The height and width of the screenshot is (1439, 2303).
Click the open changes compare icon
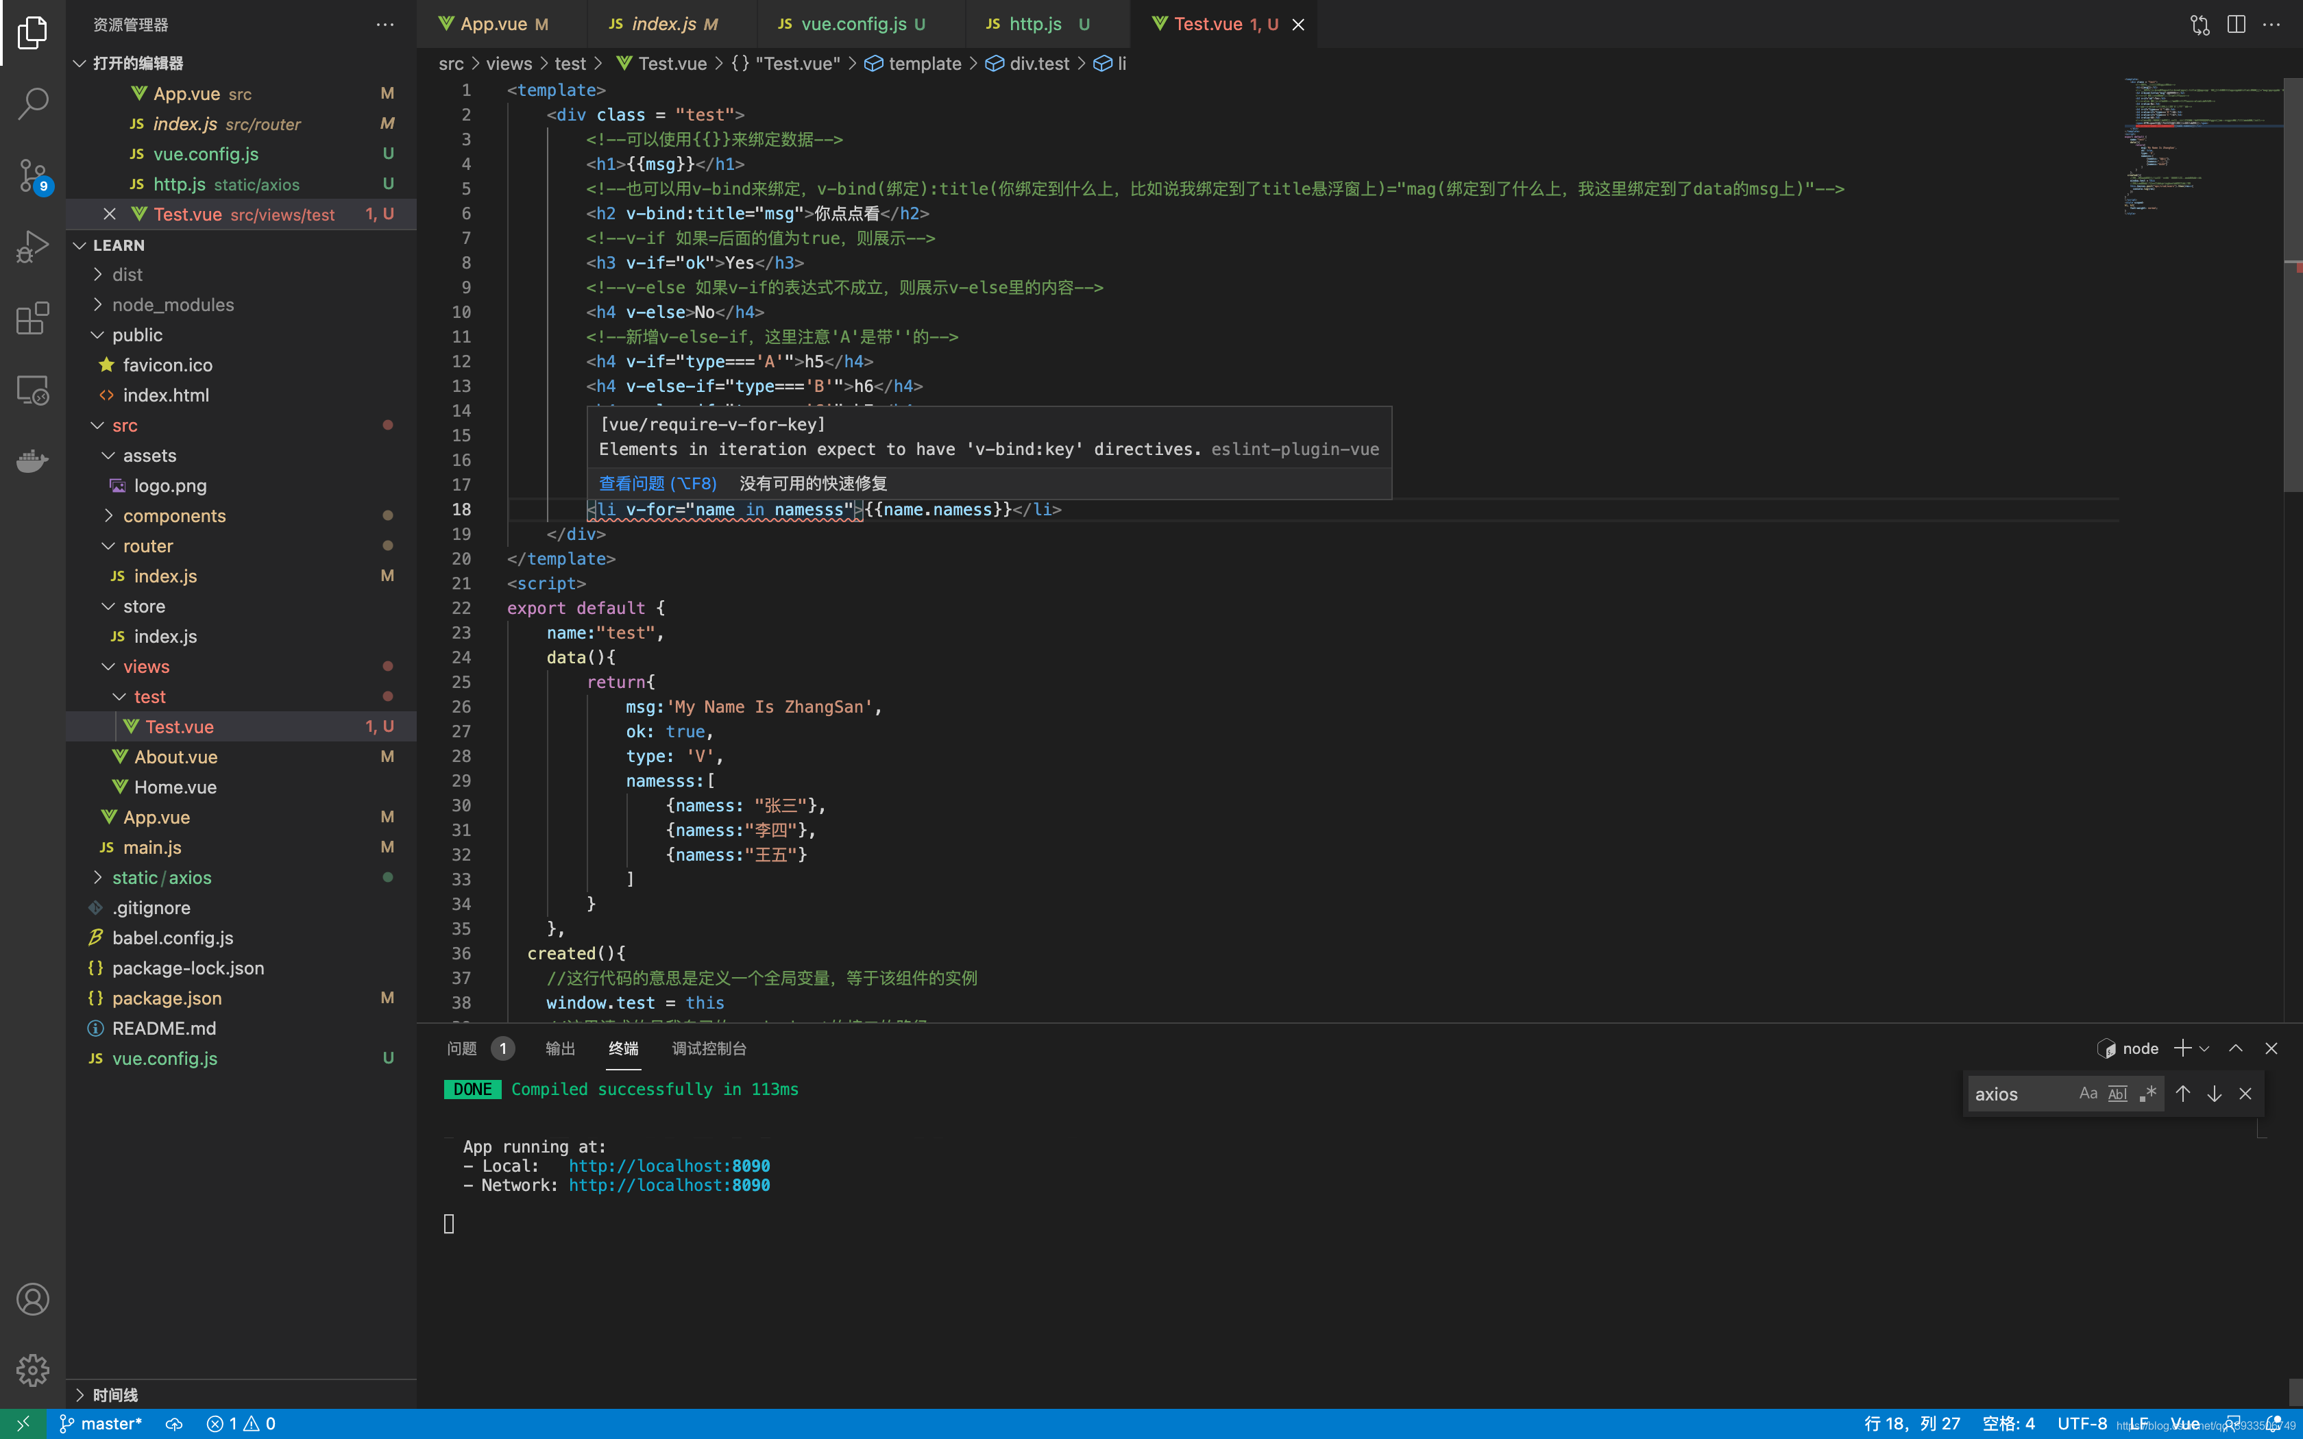(2200, 25)
